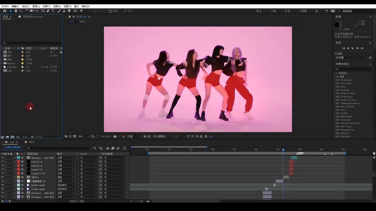
Task: Select the Rotation tool
Action: 27,11
